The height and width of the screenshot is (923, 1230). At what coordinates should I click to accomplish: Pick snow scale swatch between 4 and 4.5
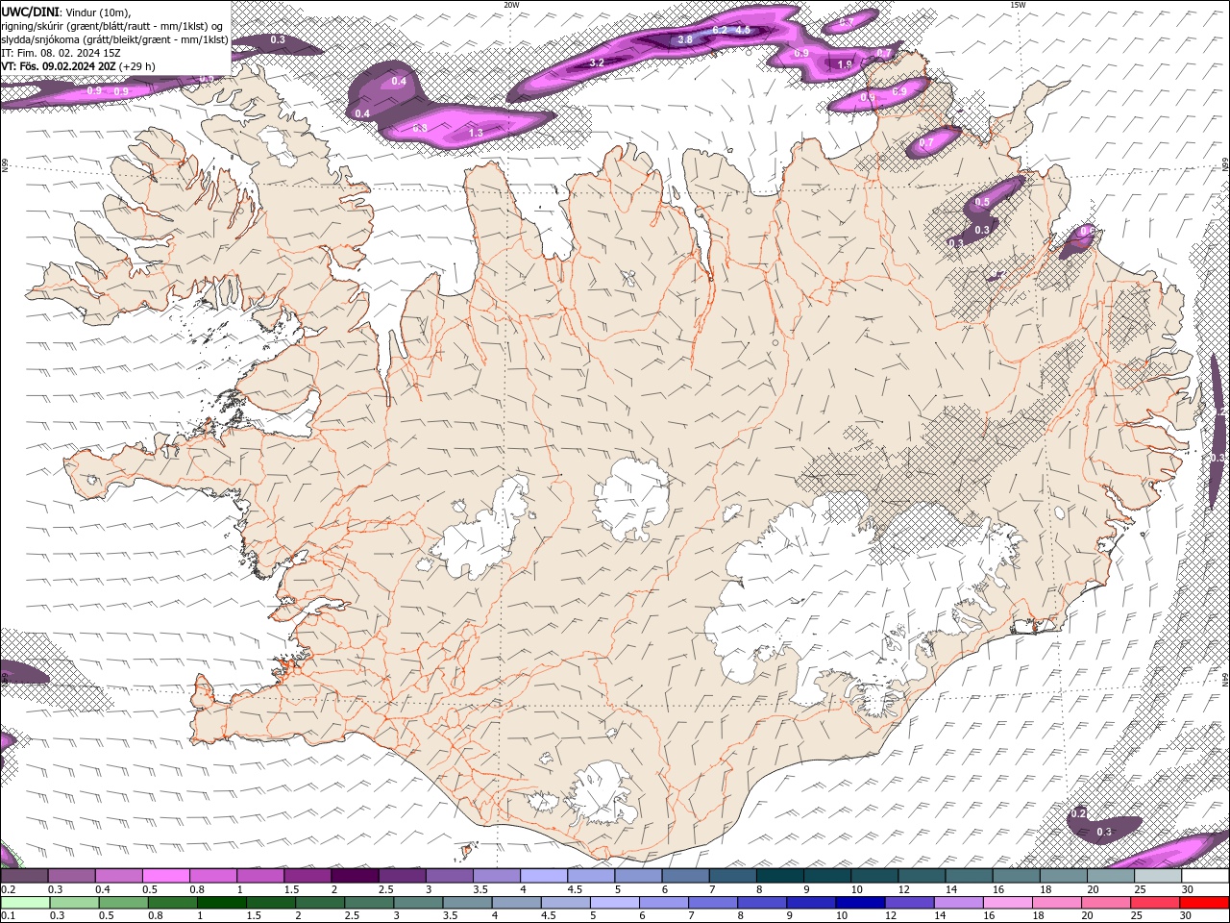544,876
